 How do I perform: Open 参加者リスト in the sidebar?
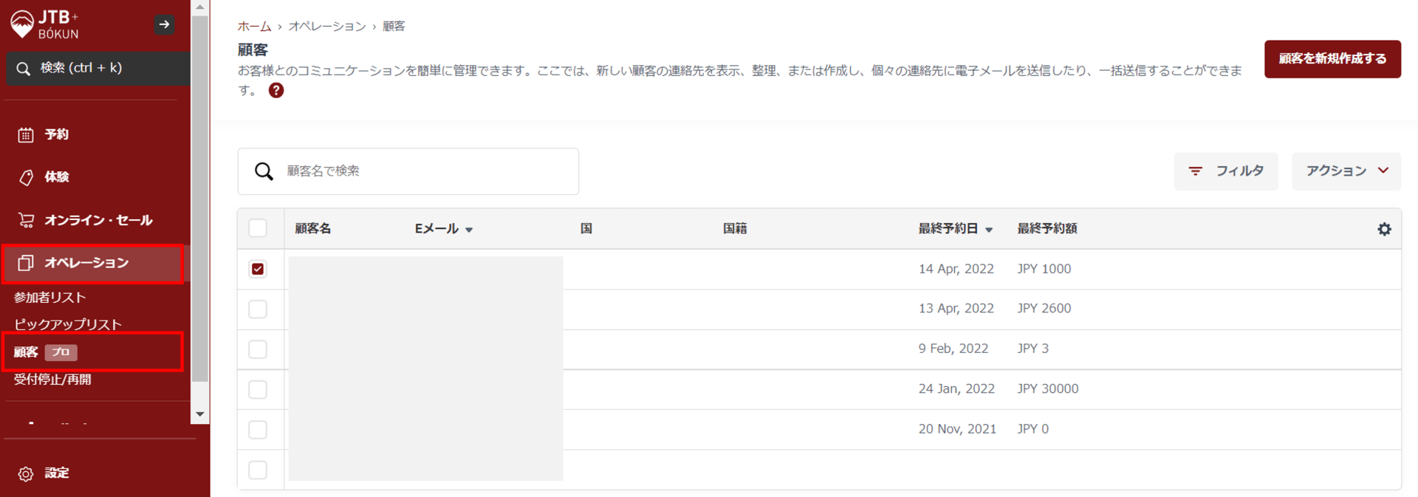click(x=50, y=297)
